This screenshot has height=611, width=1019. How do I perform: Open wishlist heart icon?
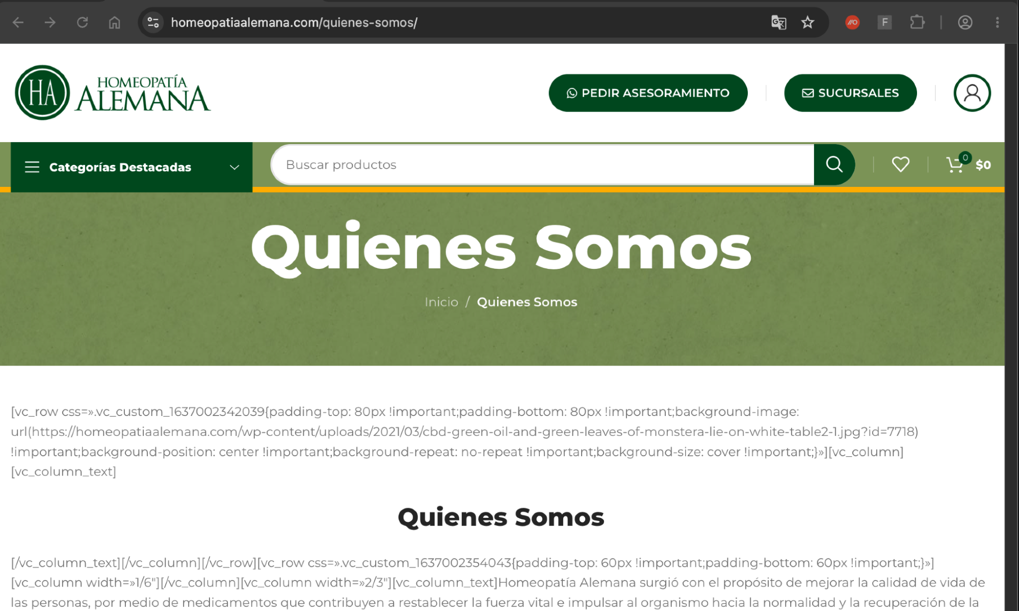coord(900,164)
